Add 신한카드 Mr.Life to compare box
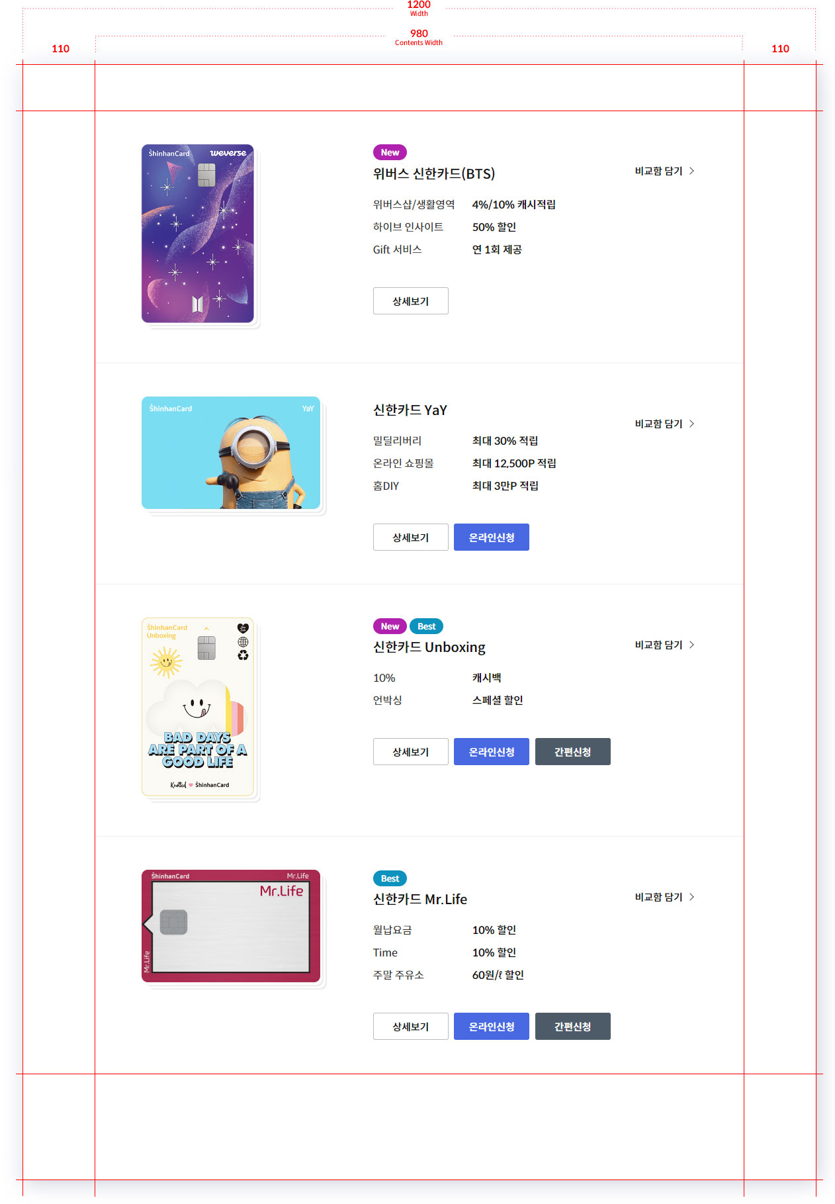This screenshot has width=835, height=1204. click(x=664, y=897)
